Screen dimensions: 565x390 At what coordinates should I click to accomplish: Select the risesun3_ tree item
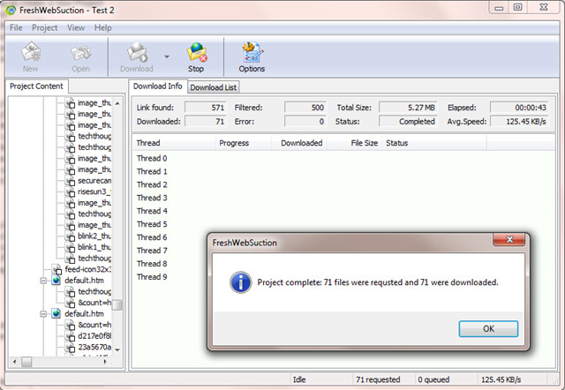click(94, 191)
